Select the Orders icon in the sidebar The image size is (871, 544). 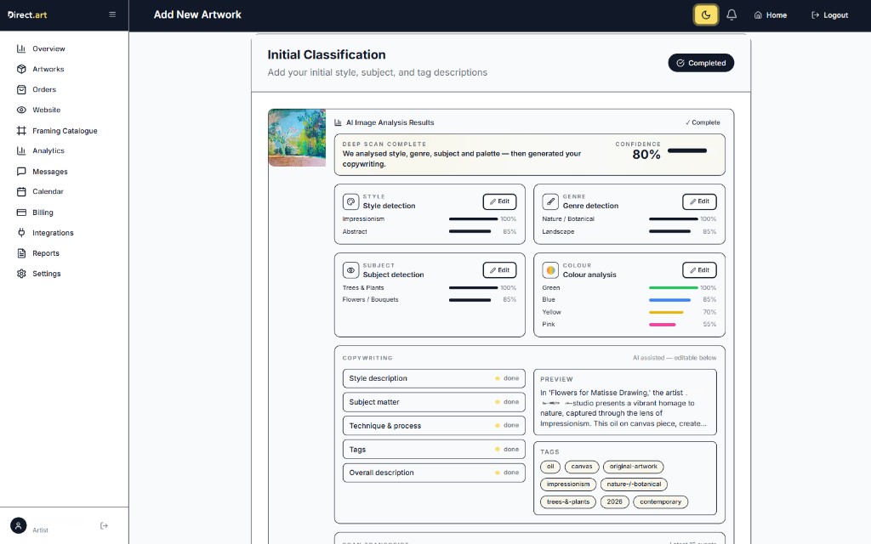point(20,89)
